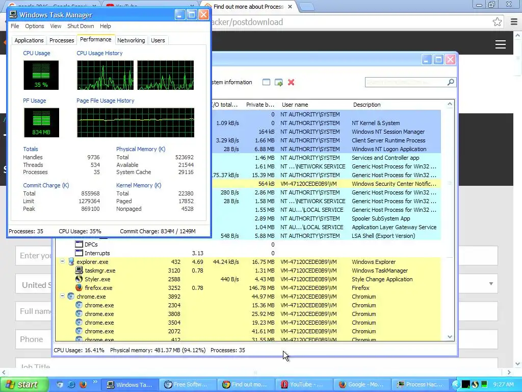This screenshot has height=392, width=522.
Task: Switch to the Applications tab
Action: [29, 40]
